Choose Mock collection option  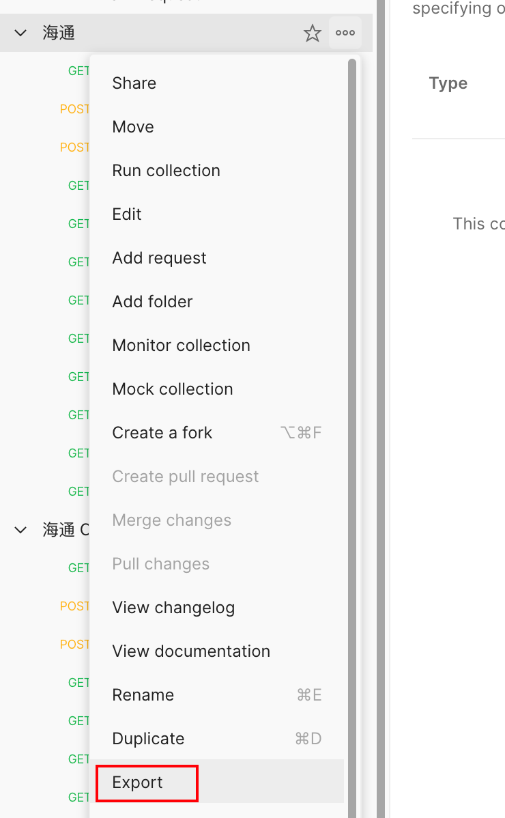click(172, 389)
